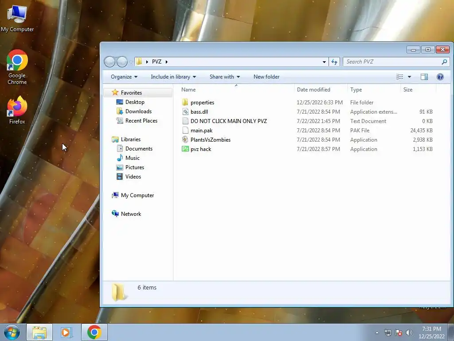The height and width of the screenshot is (341, 454).
Task: Click the Change your view icon
Action: pos(400,77)
